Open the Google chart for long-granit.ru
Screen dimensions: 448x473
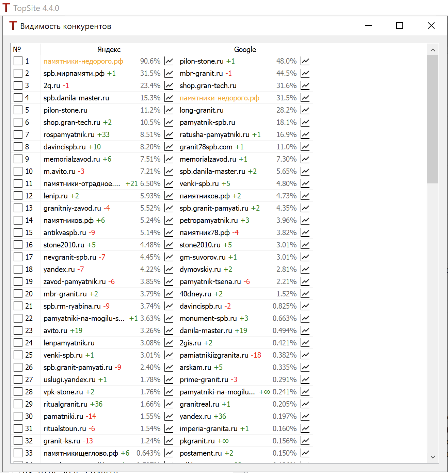pos(305,110)
